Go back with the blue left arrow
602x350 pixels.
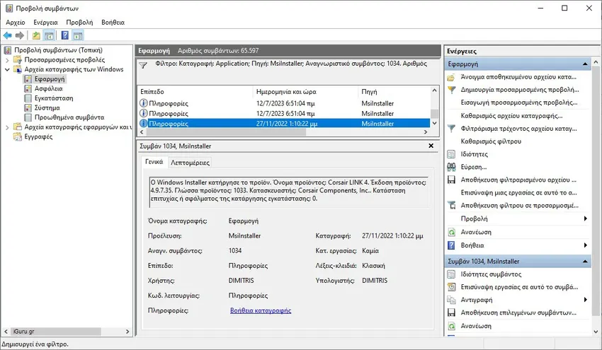(x=7, y=35)
